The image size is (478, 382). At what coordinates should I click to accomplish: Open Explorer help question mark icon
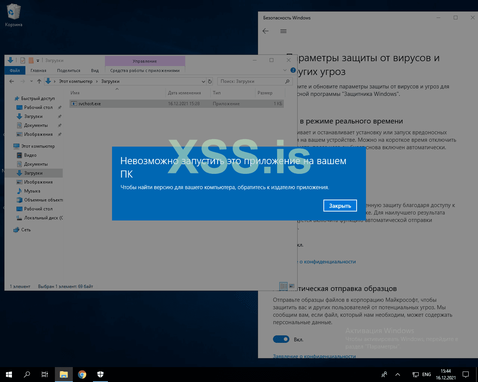click(x=293, y=70)
